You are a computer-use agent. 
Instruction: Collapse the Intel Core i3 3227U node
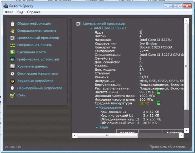tap(91, 28)
